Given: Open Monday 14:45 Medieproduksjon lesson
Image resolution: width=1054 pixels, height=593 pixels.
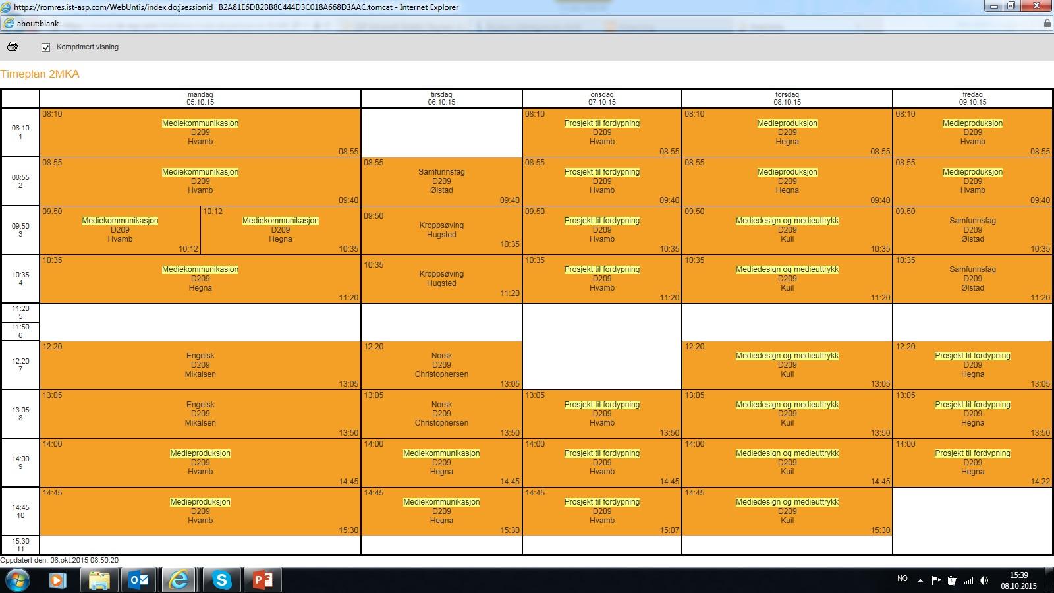Looking at the screenshot, I should coord(200,511).
